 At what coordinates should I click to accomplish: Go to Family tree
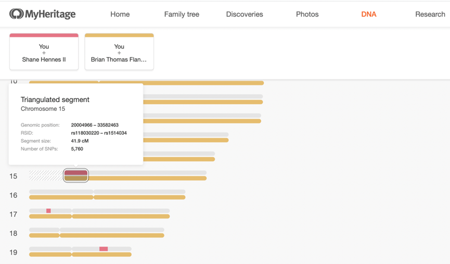[182, 14]
